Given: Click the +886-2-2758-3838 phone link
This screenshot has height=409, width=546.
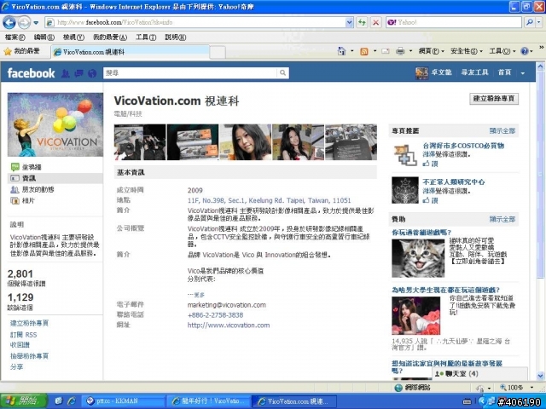Looking at the screenshot, I should (215, 315).
